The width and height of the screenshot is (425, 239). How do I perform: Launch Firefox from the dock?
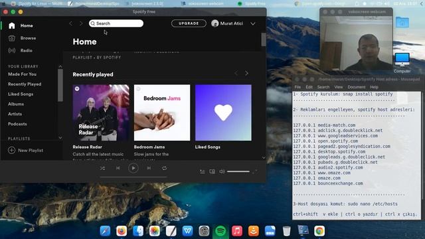122,231
